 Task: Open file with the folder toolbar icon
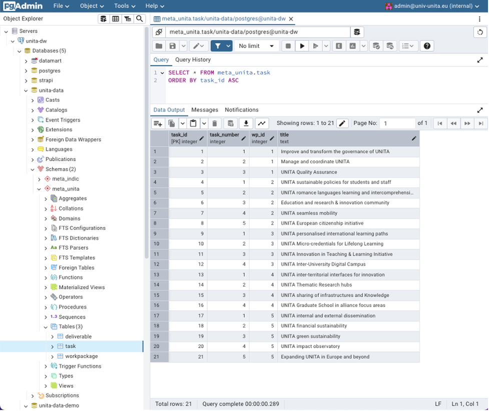(x=159, y=46)
